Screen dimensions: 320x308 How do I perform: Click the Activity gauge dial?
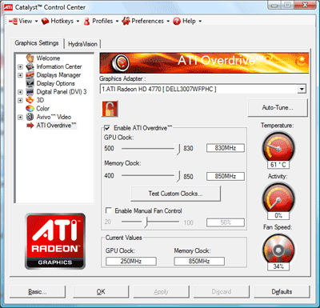pos(278,198)
